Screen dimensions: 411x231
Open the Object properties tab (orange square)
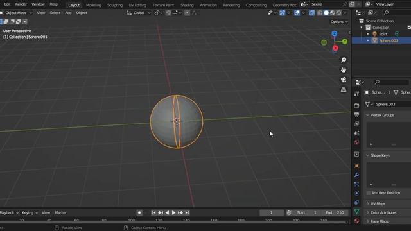pyautogui.click(x=356, y=166)
